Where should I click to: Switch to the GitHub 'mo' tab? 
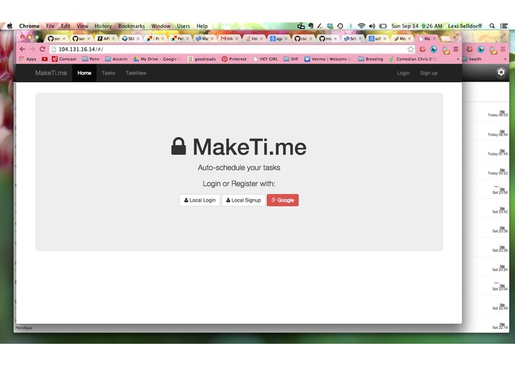328,39
